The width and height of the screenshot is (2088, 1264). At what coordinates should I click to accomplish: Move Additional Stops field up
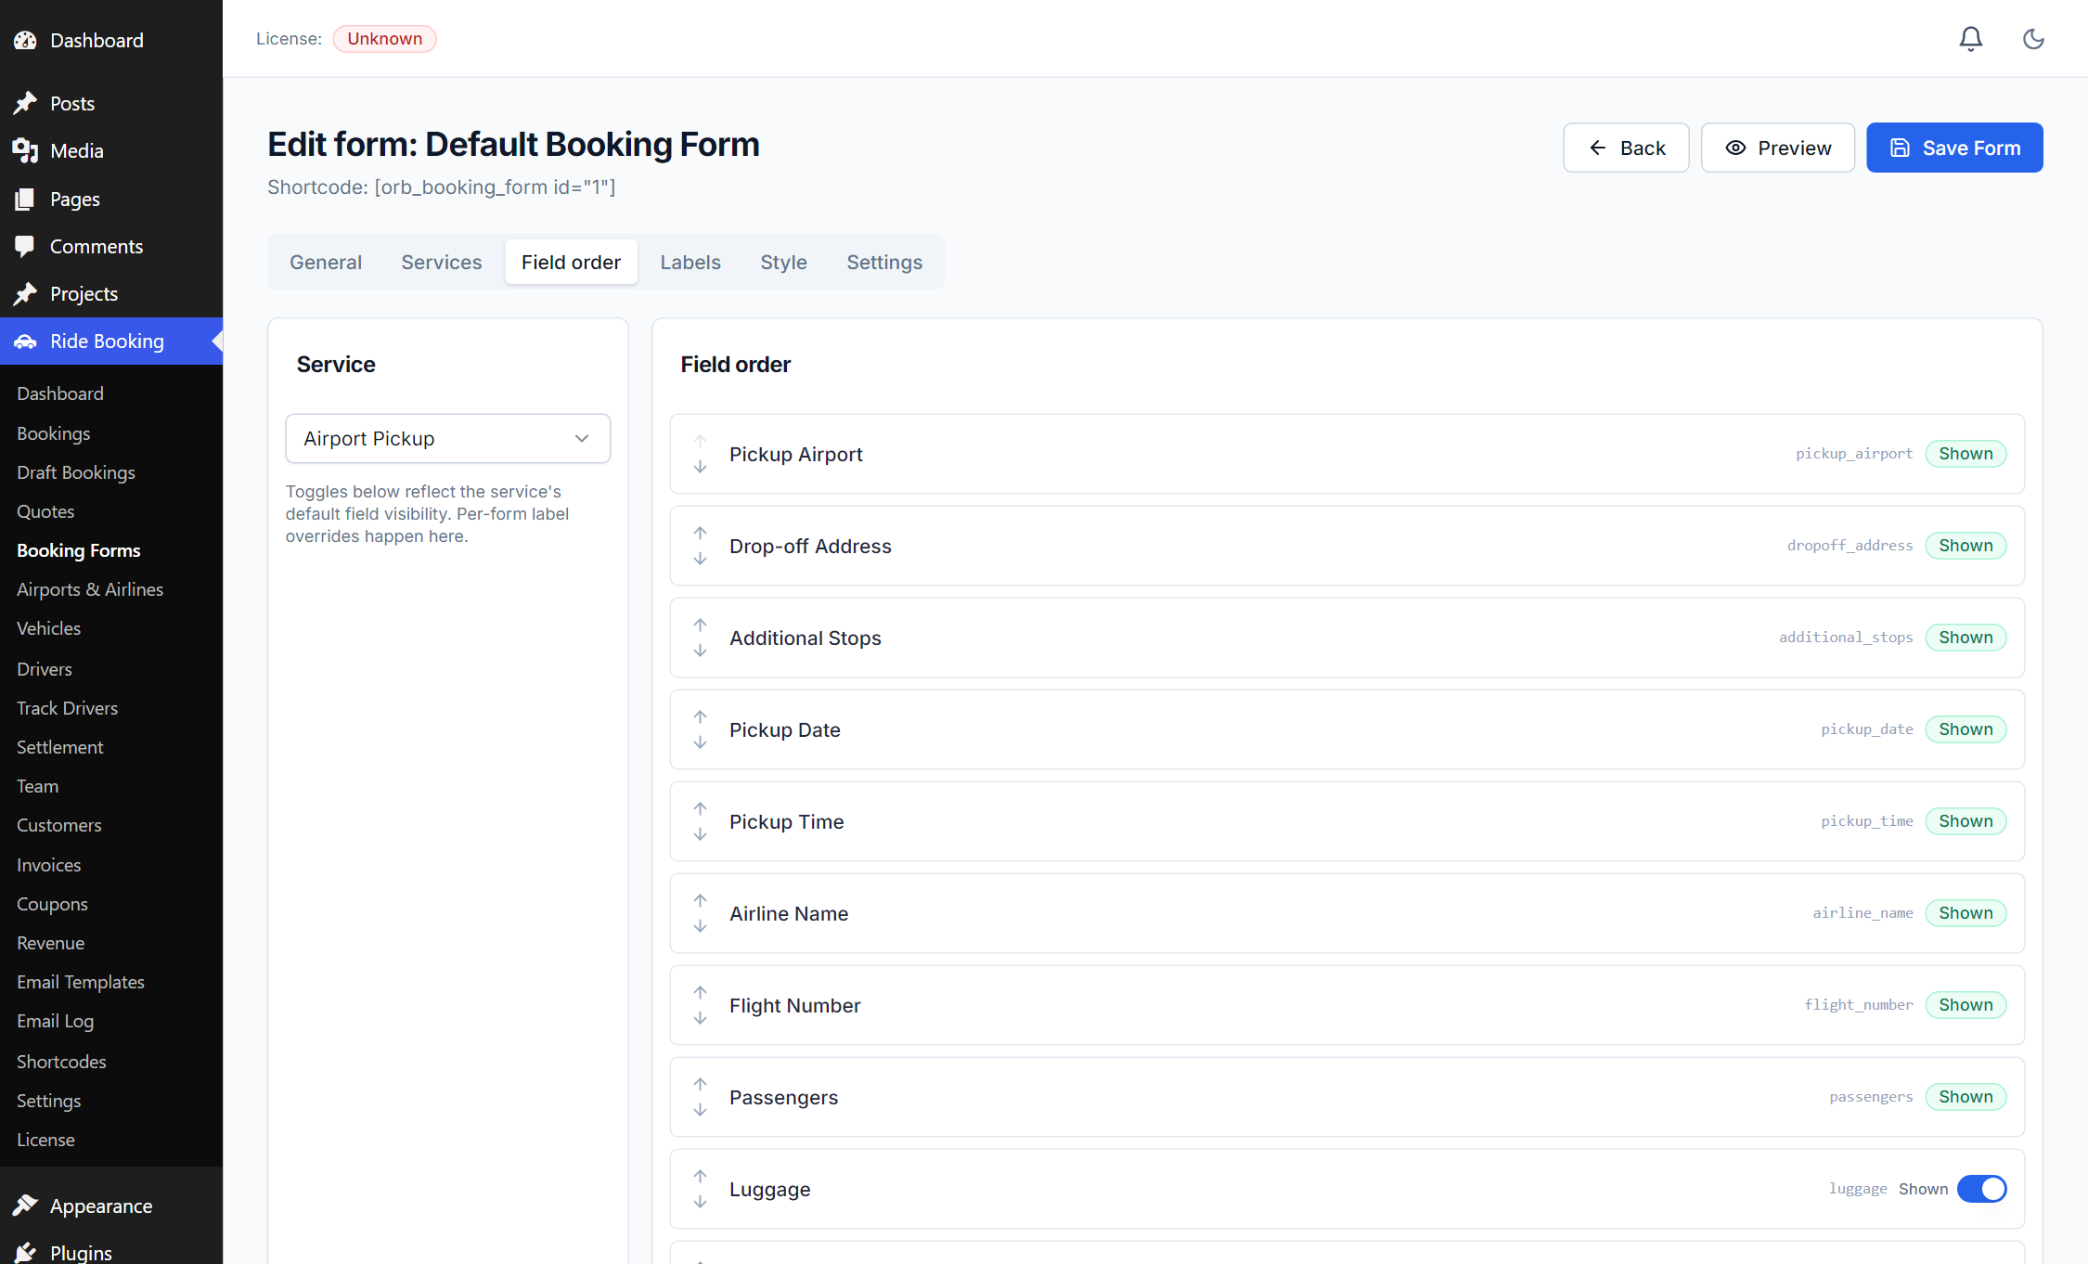click(x=701, y=625)
